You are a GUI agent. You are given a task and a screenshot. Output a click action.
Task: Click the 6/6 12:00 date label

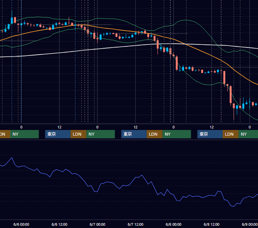point(60,224)
